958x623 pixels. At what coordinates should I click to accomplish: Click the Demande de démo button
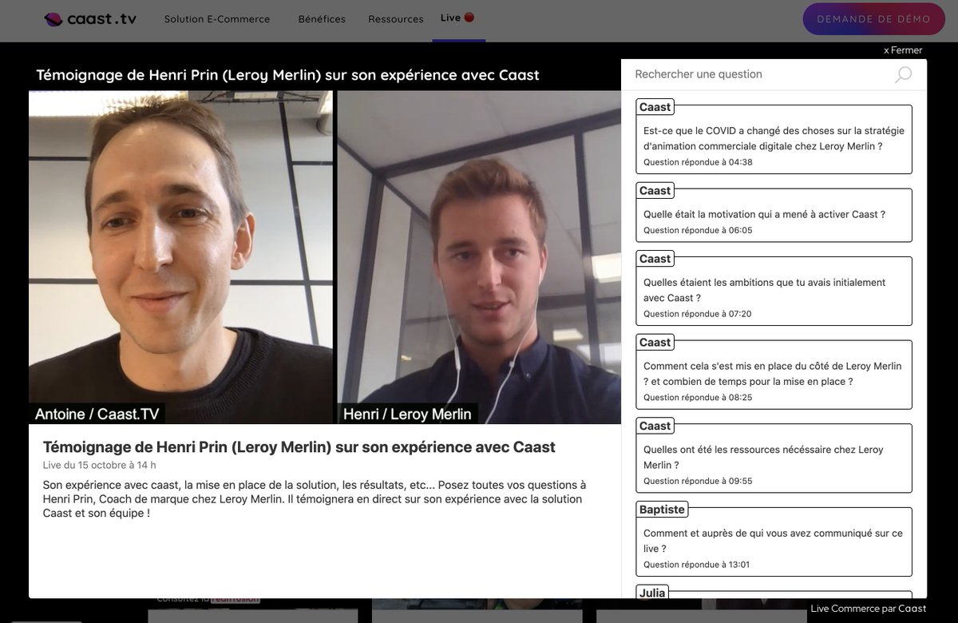[x=873, y=19]
